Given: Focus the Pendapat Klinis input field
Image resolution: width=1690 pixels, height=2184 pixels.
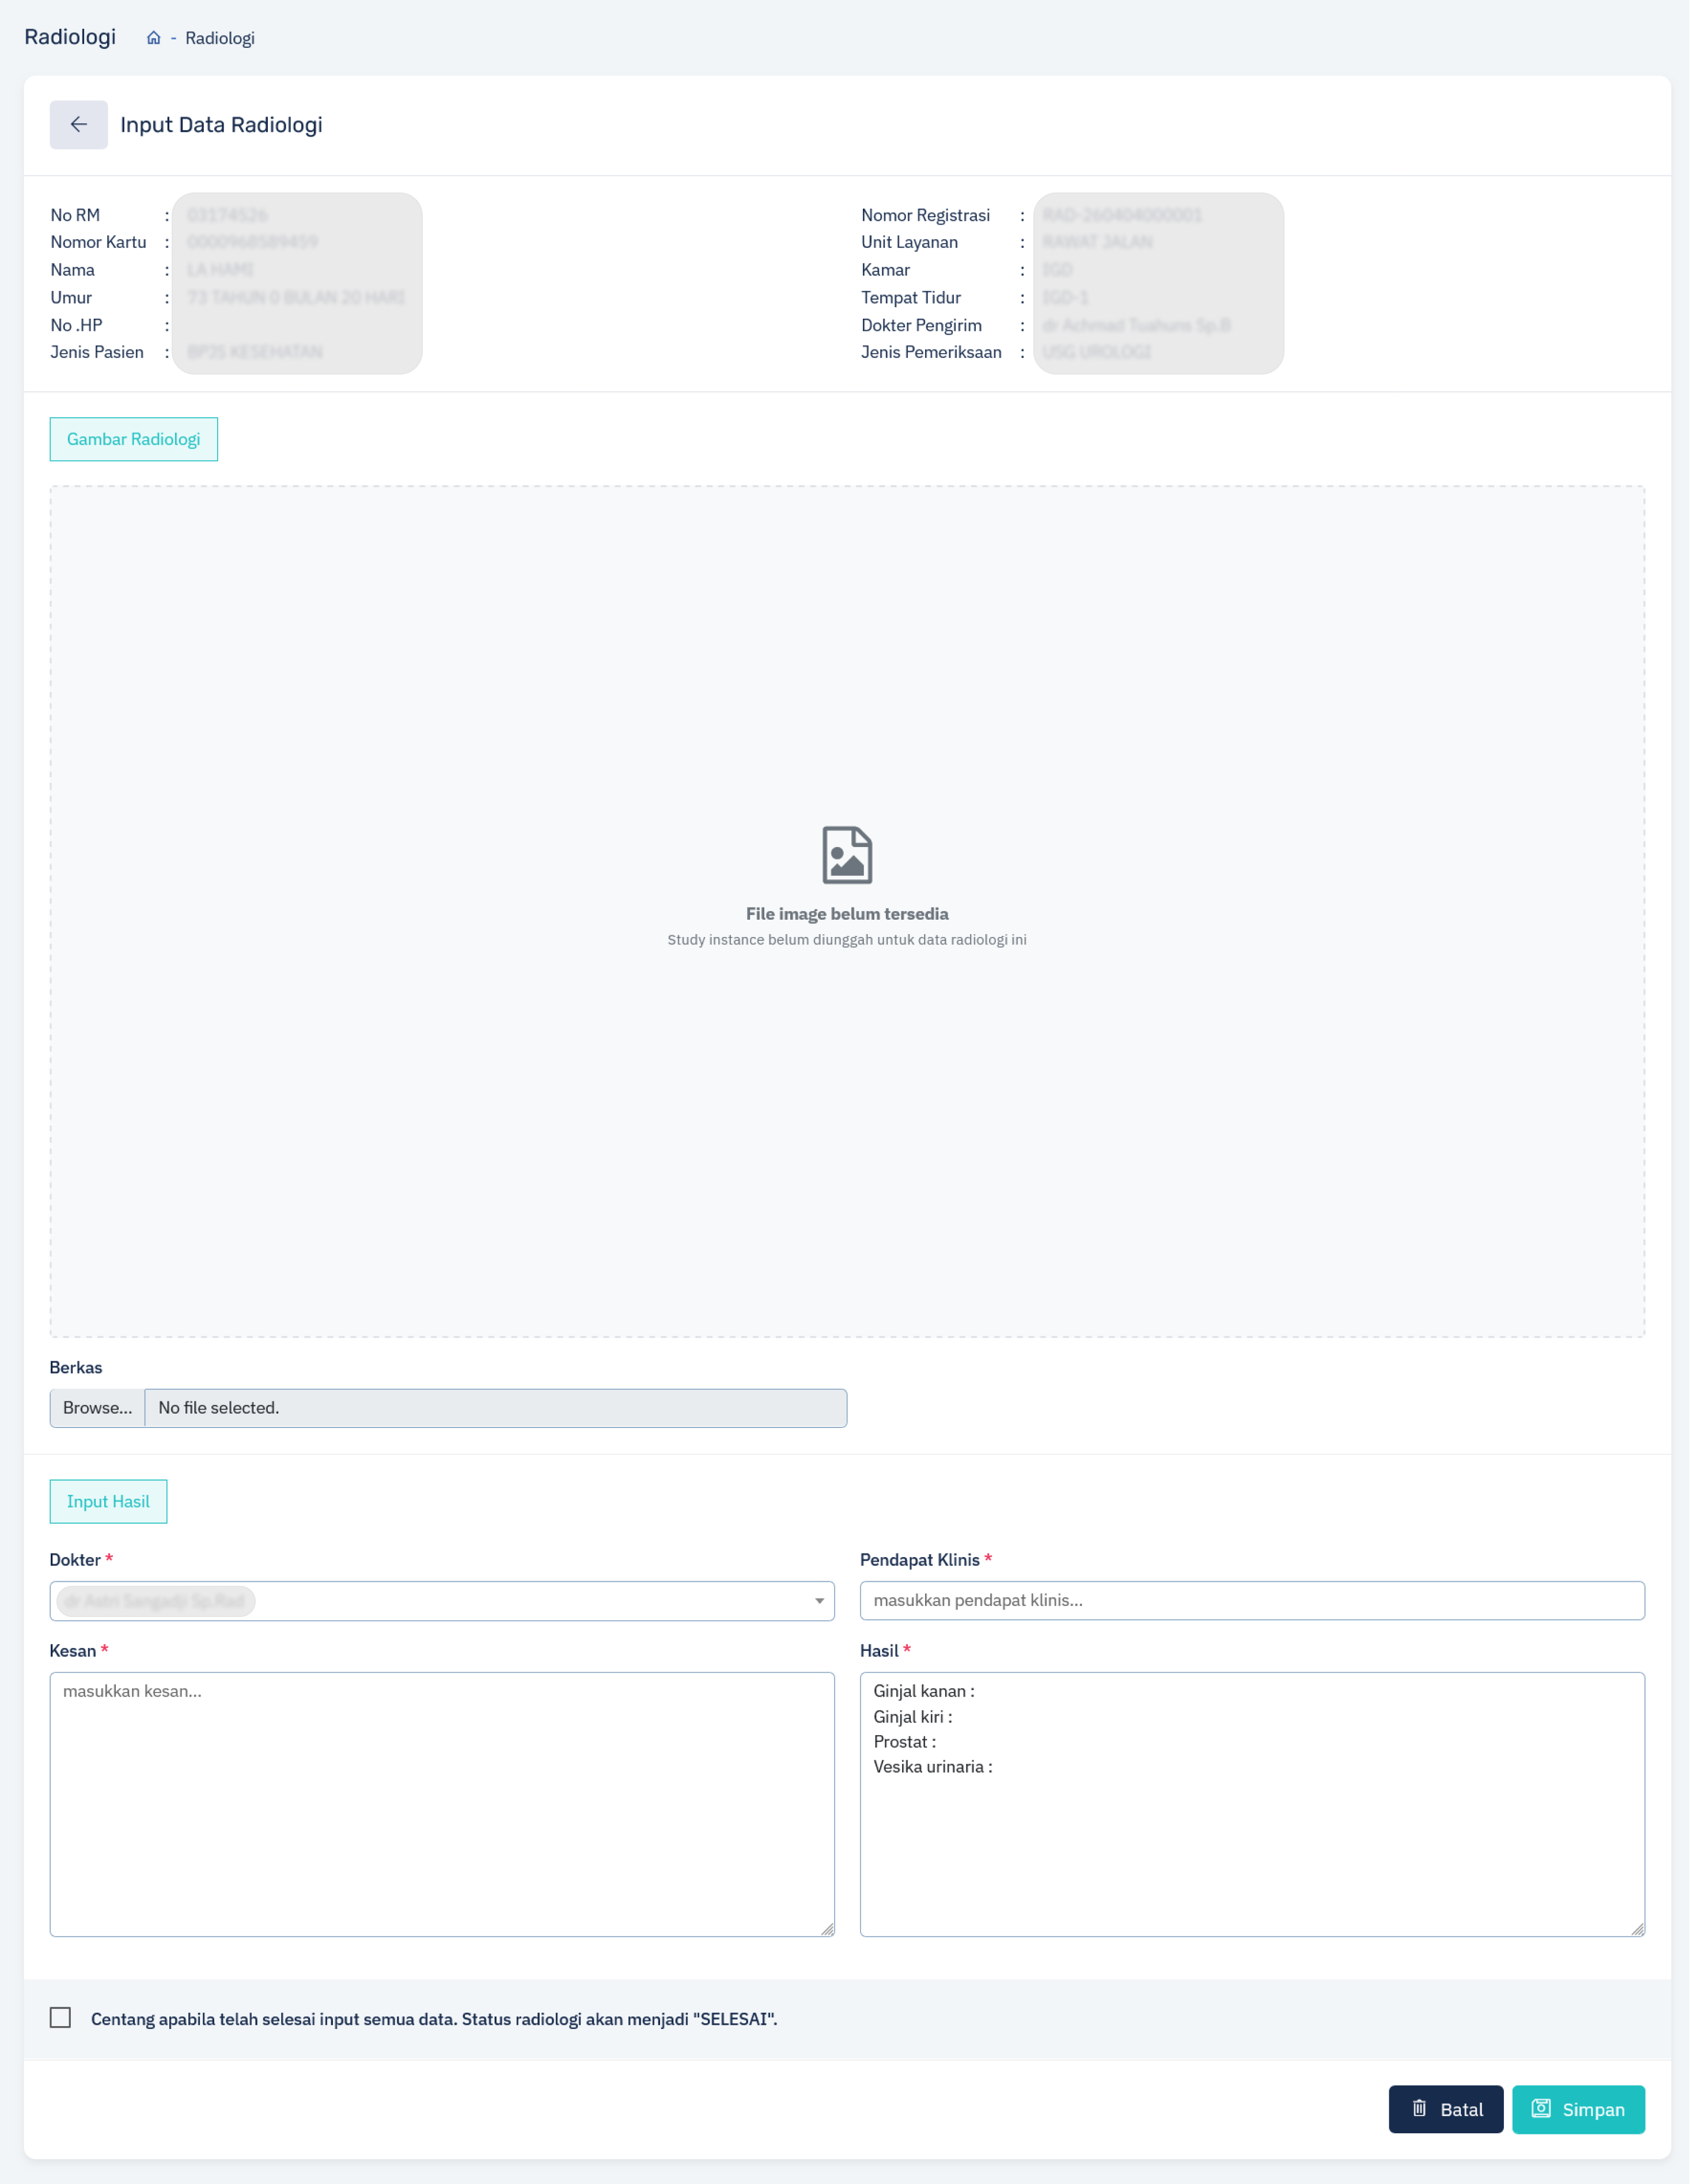Looking at the screenshot, I should [1252, 1601].
